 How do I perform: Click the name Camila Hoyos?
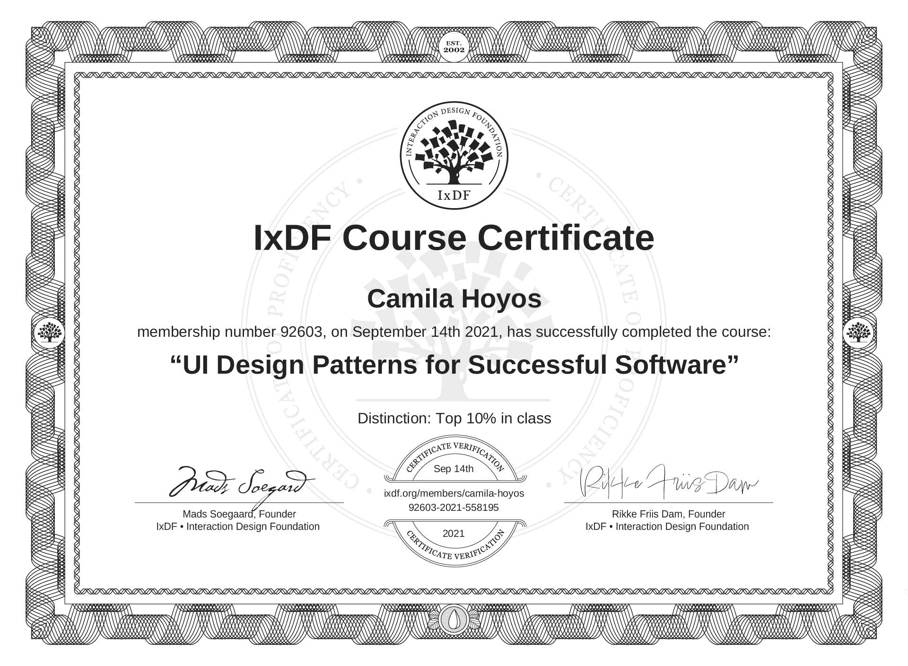pyautogui.click(x=454, y=299)
